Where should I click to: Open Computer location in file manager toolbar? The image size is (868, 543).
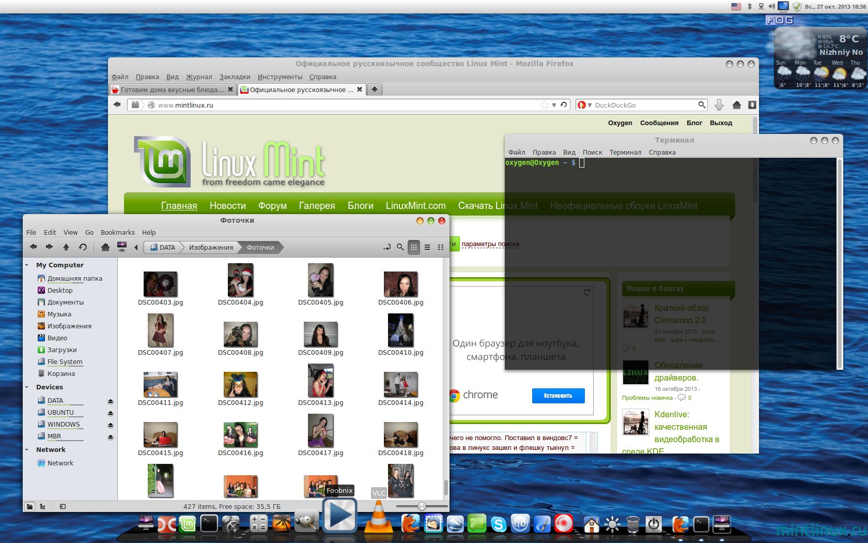pos(122,247)
